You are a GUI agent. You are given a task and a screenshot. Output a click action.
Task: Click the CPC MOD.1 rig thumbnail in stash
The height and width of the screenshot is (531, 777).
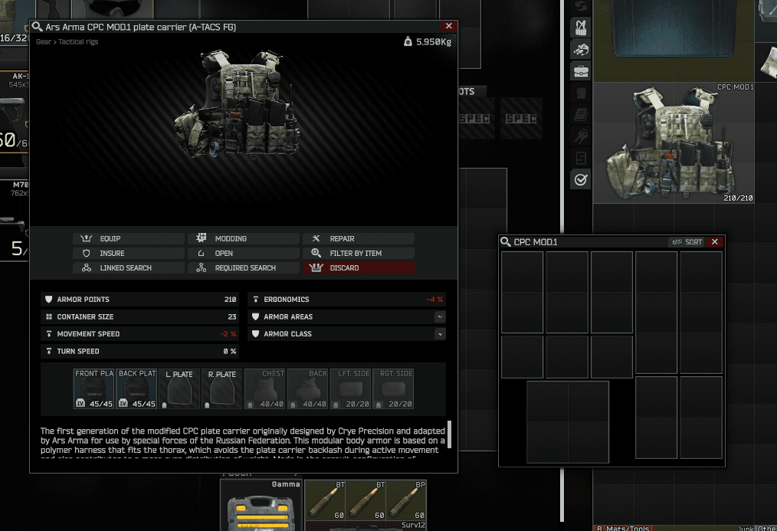click(674, 143)
